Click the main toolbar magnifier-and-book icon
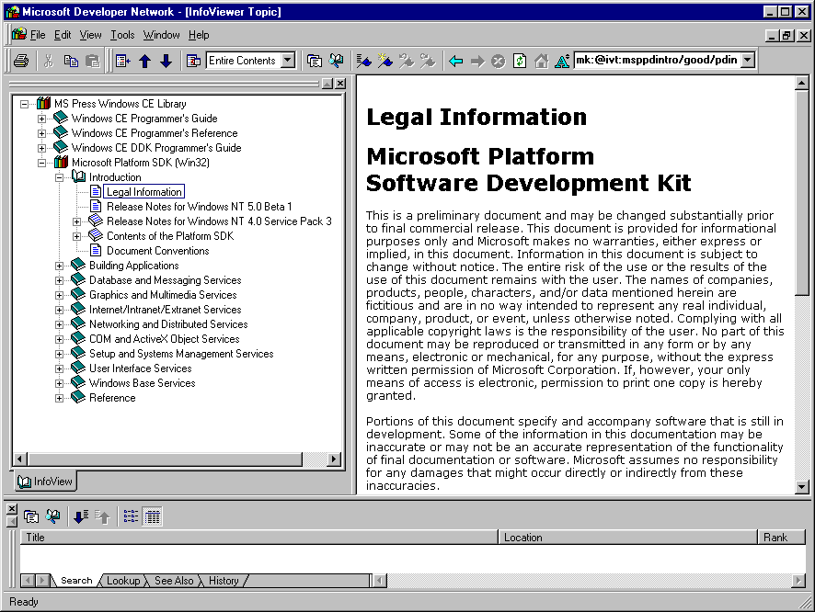Viewport: 815px width, 612px height. (337, 61)
